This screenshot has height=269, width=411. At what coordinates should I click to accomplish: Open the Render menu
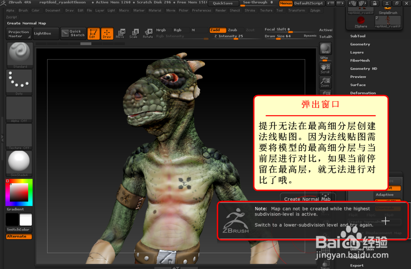pos(221,11)
